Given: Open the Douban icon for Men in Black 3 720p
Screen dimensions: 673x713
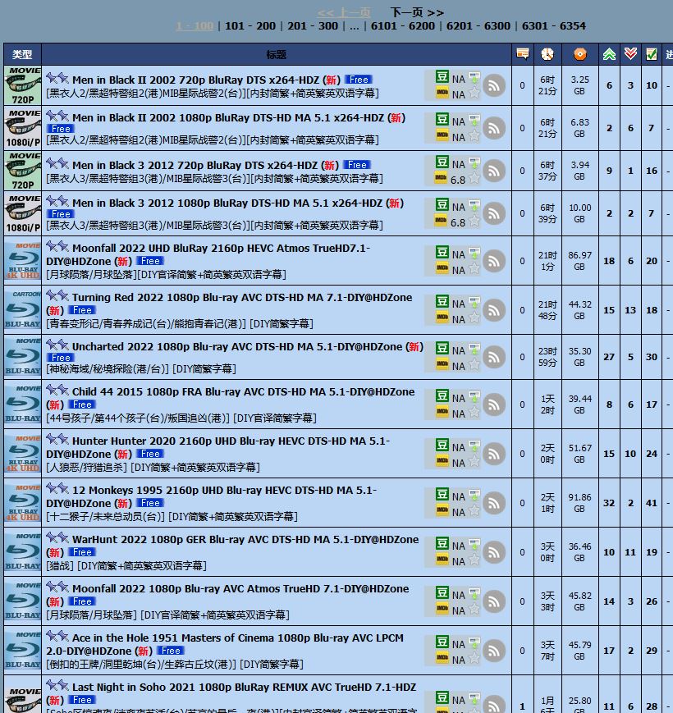Looking at the screenshot, I should point(442,162).
